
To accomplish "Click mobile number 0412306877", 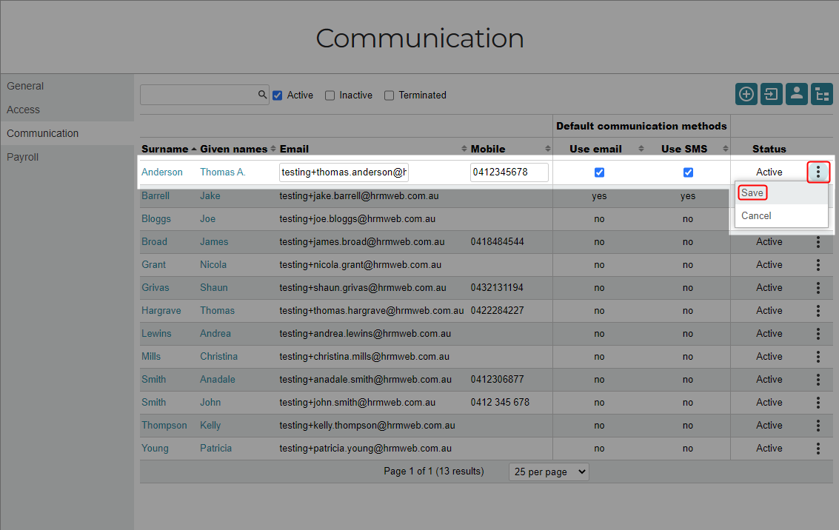I will click(497, 379).
